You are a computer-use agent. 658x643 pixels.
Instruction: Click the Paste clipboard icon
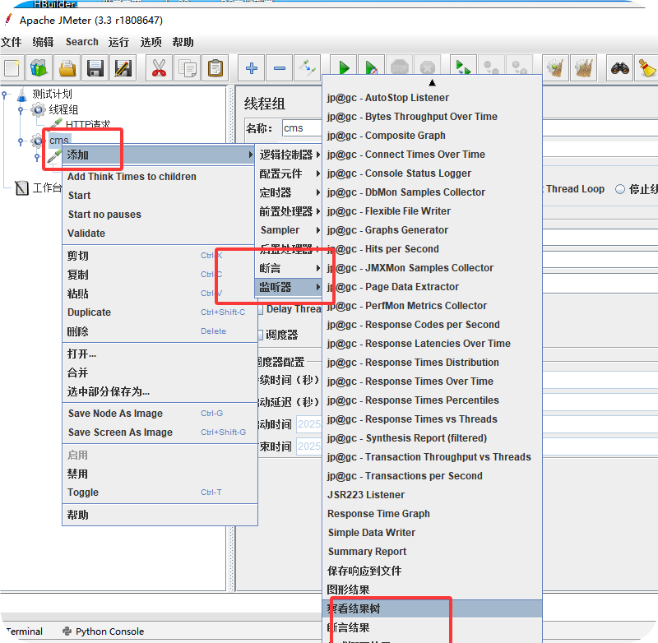pyautogui.click(x=215, y=68)
